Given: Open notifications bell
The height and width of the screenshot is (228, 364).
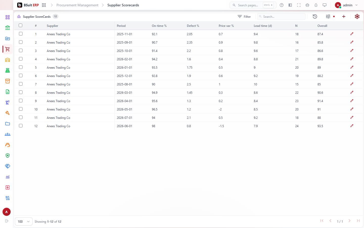Looking at the screenshot, I should (x=316, y=5).
